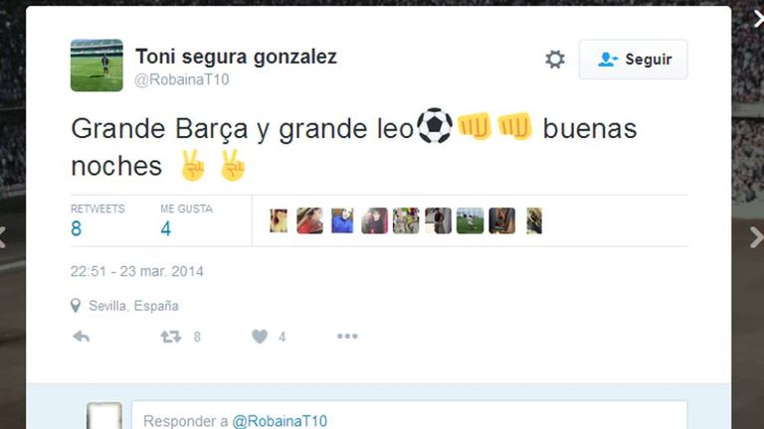Reply to tweet using arrow icon
Screen dimensions: 764x429
click(x=81, y=336)
